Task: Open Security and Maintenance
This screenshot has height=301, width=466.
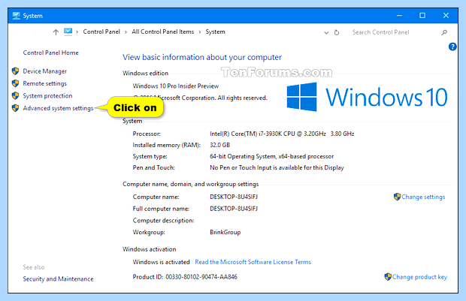Action: pos(59,279)
